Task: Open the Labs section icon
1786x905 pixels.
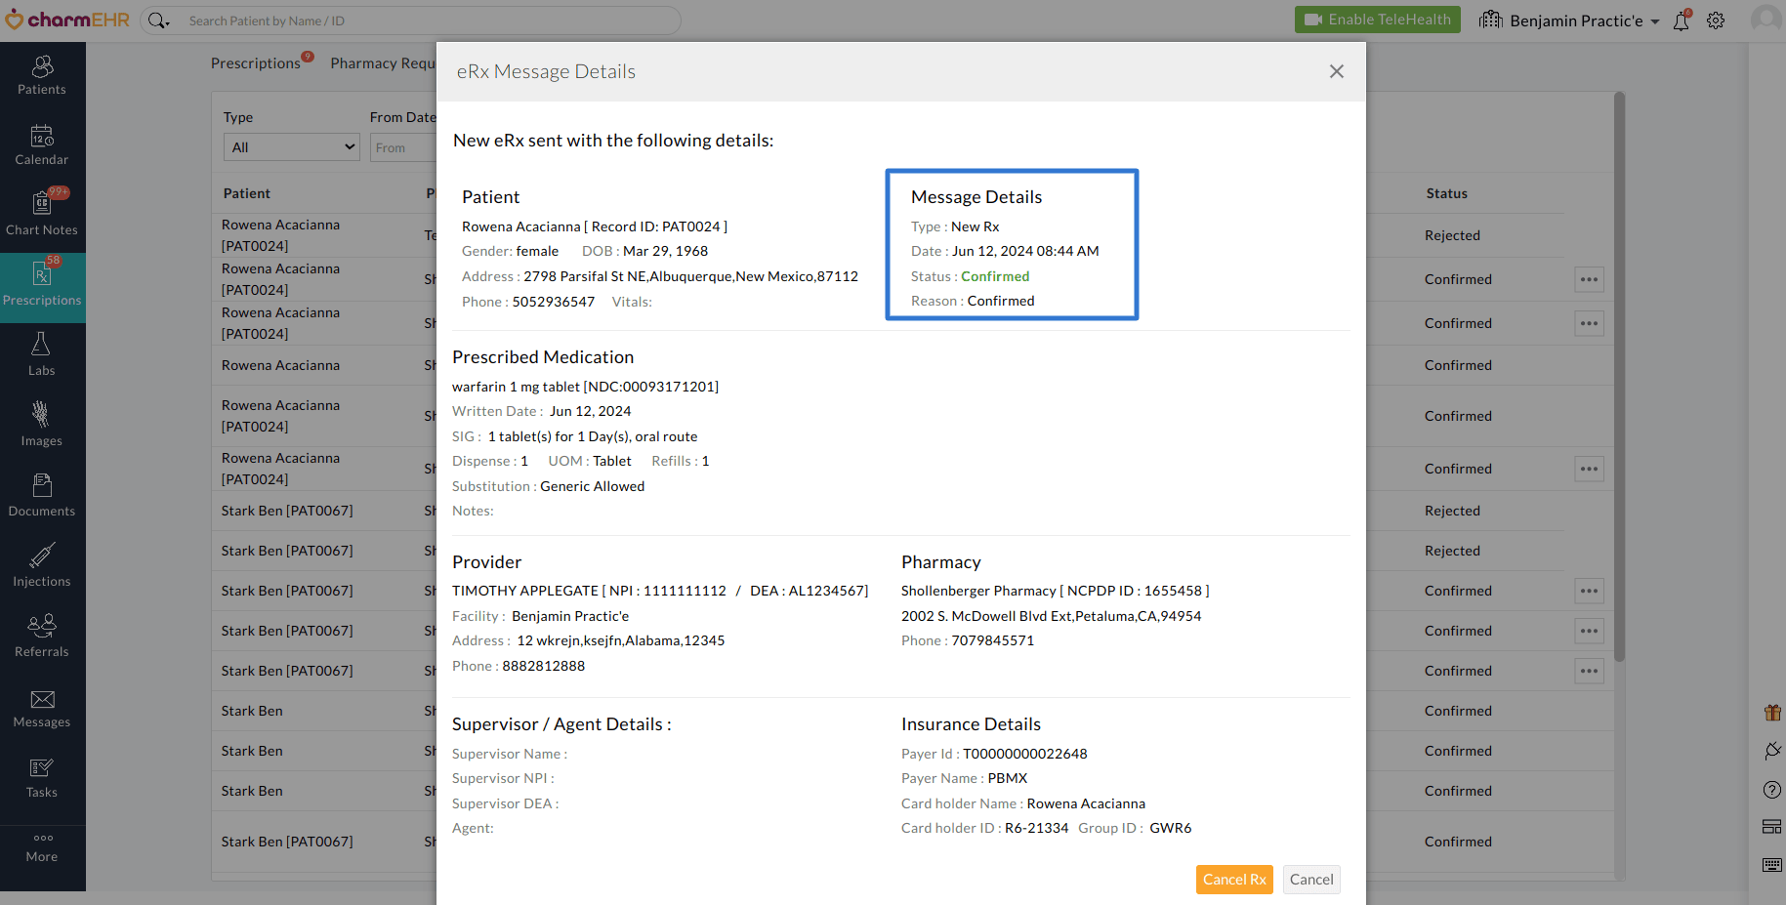Action: (42, 355)
